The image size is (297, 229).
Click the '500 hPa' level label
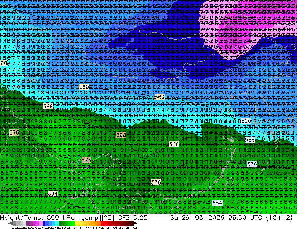click(x=60, y=217)
